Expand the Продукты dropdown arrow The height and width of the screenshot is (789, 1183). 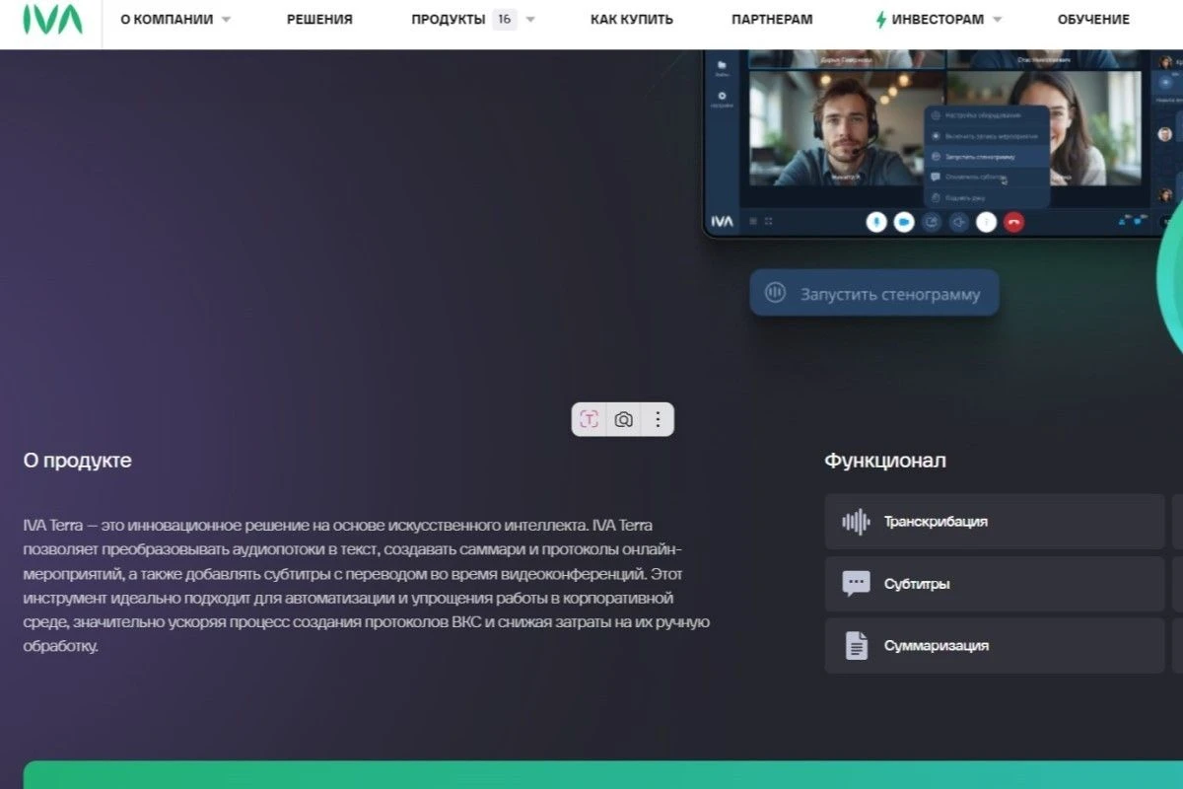[530, 20]
